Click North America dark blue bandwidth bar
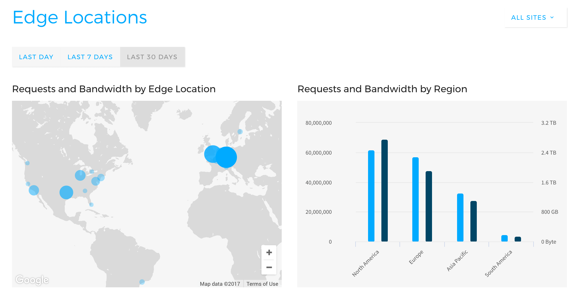Image resolution: width=581 pixels, height=294 pixels. pyautogui.click(x=385, y=191)
